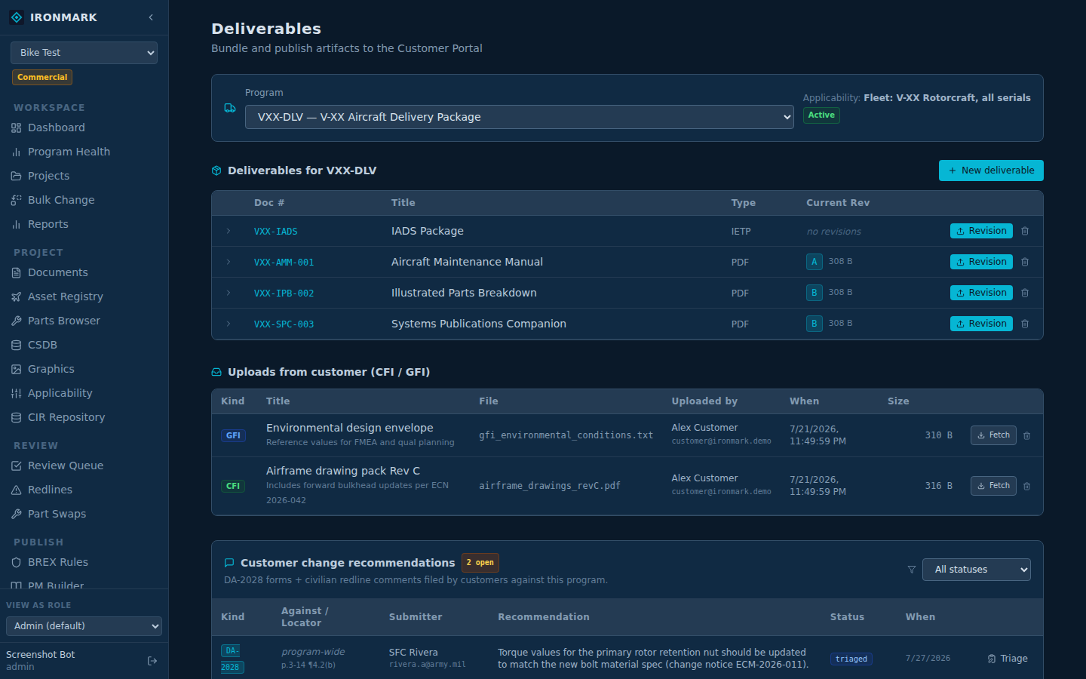The height and width of the screenshot is (679, 1086).
Task: Expand the VXX-AMM-001 row
Action: point(229,262)
